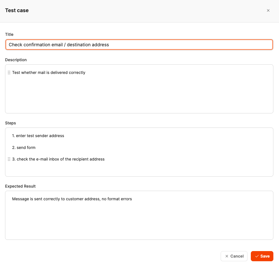Screen dimensions: 279x268
Task: Click the "Description" field label
Action: [x=16, y=60]
